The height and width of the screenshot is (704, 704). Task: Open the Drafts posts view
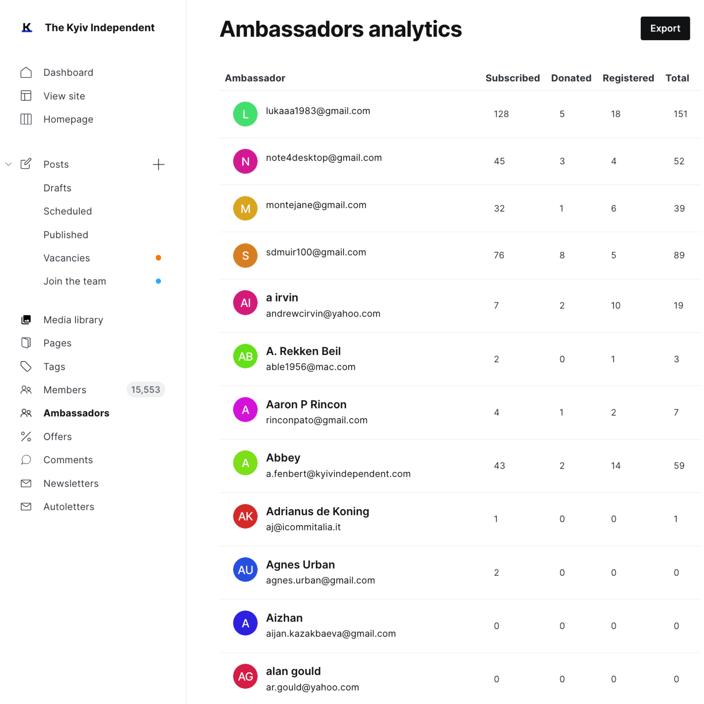pos(57,188)
